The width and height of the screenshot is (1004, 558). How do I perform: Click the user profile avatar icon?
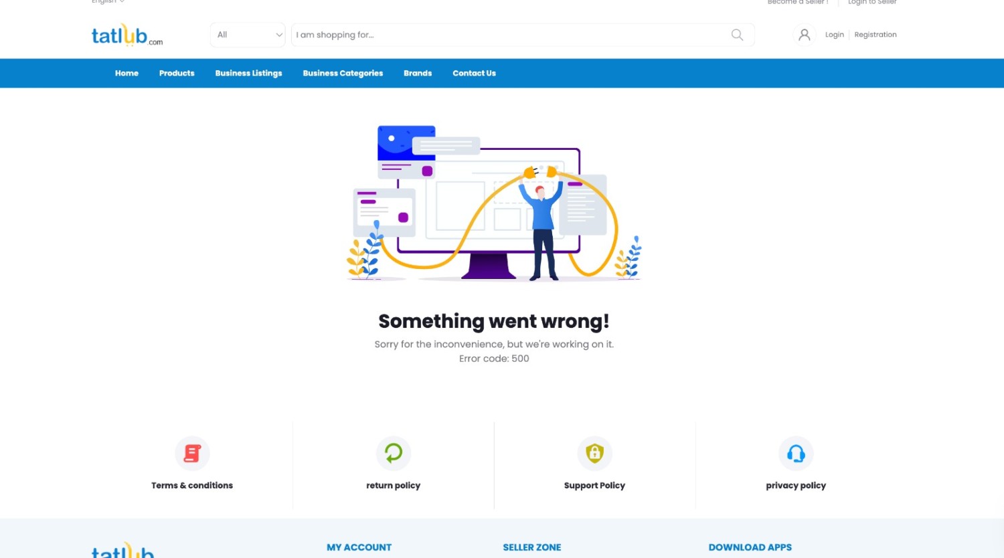[x=804, y=35]
